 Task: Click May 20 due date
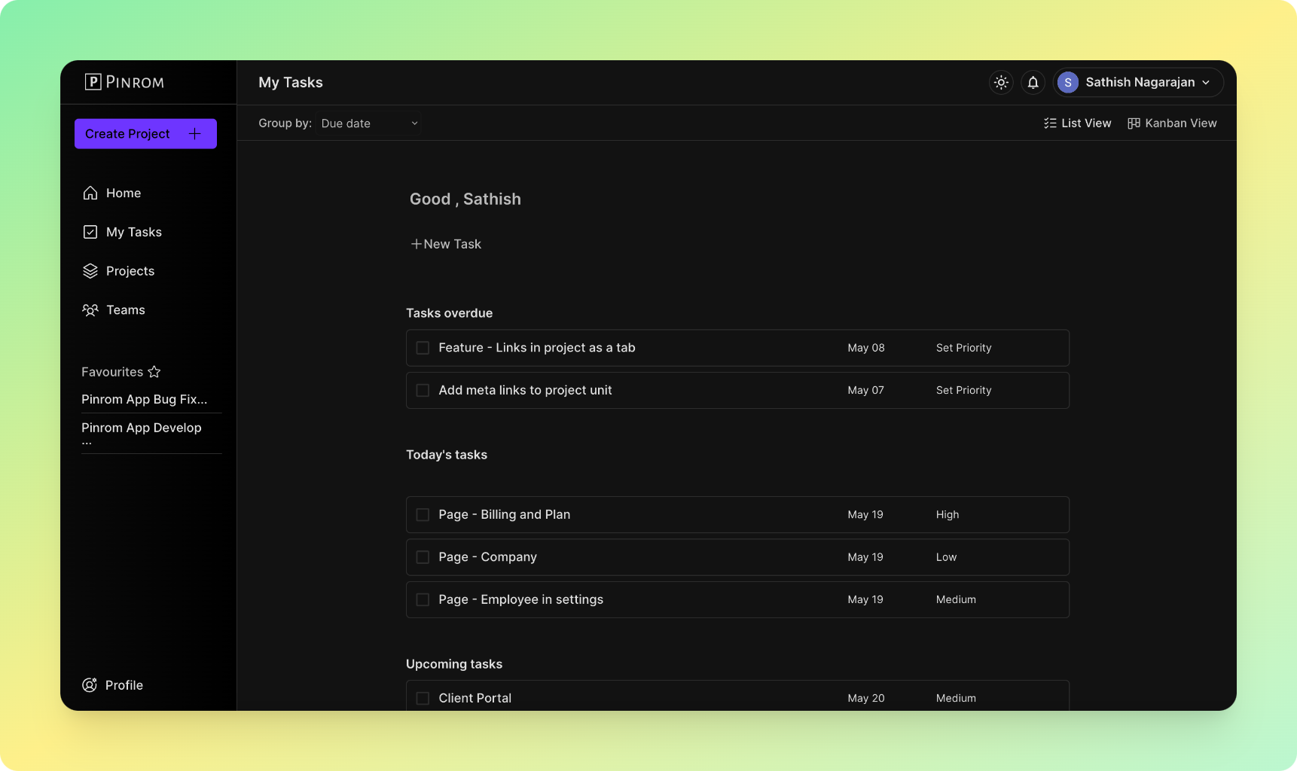click(x=866, y=698)
